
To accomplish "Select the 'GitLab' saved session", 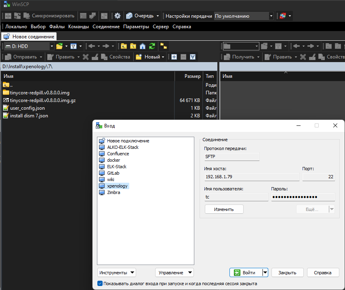I will pyautogui.click(x=113, y=173).
